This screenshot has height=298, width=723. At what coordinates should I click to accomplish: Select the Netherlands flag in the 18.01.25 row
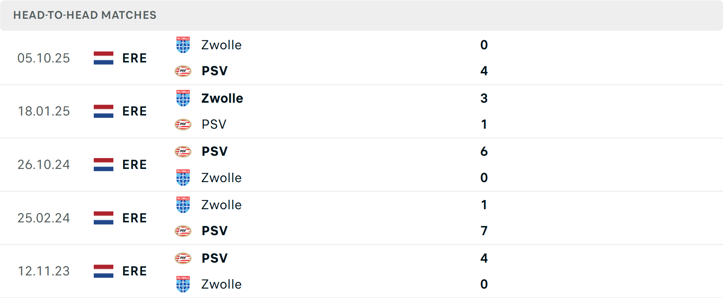coord(103,111)
